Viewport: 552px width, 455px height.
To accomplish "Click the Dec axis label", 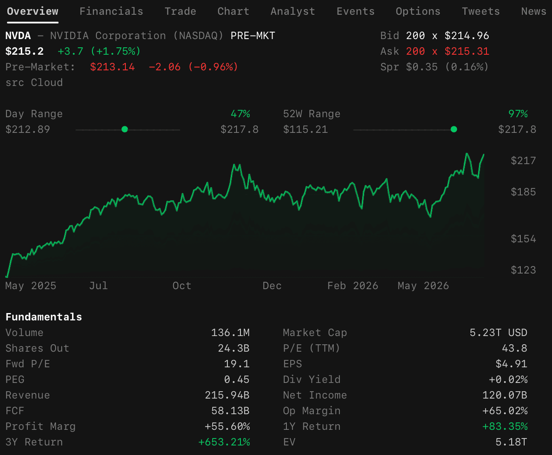I will click(272, 286).
